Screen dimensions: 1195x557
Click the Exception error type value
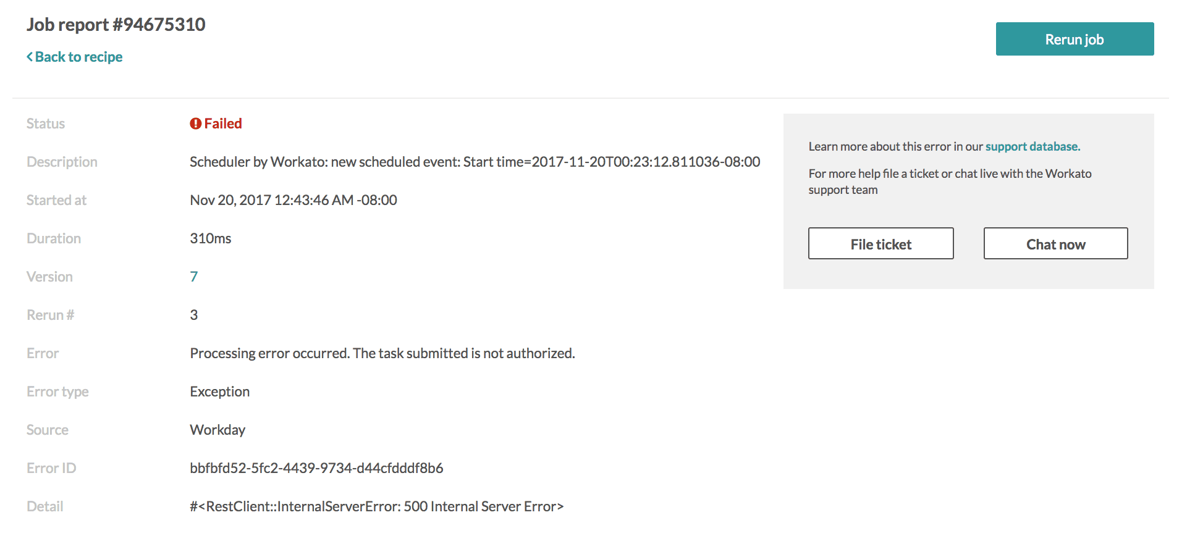coord(219,392)
